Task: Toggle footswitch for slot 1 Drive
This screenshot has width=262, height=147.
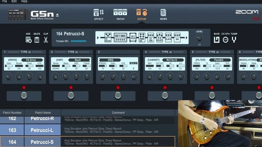Action: click(x=24, y=96)
